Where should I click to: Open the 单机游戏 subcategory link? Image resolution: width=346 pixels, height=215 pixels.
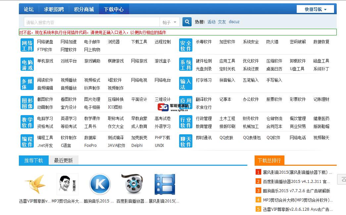(45, 61)
